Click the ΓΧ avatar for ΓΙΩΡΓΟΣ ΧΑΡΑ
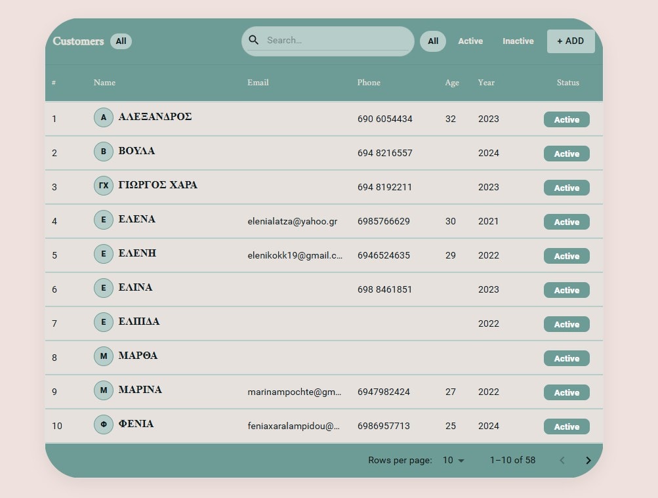Screen dimensions: 658x498 [x=103, y=186]
